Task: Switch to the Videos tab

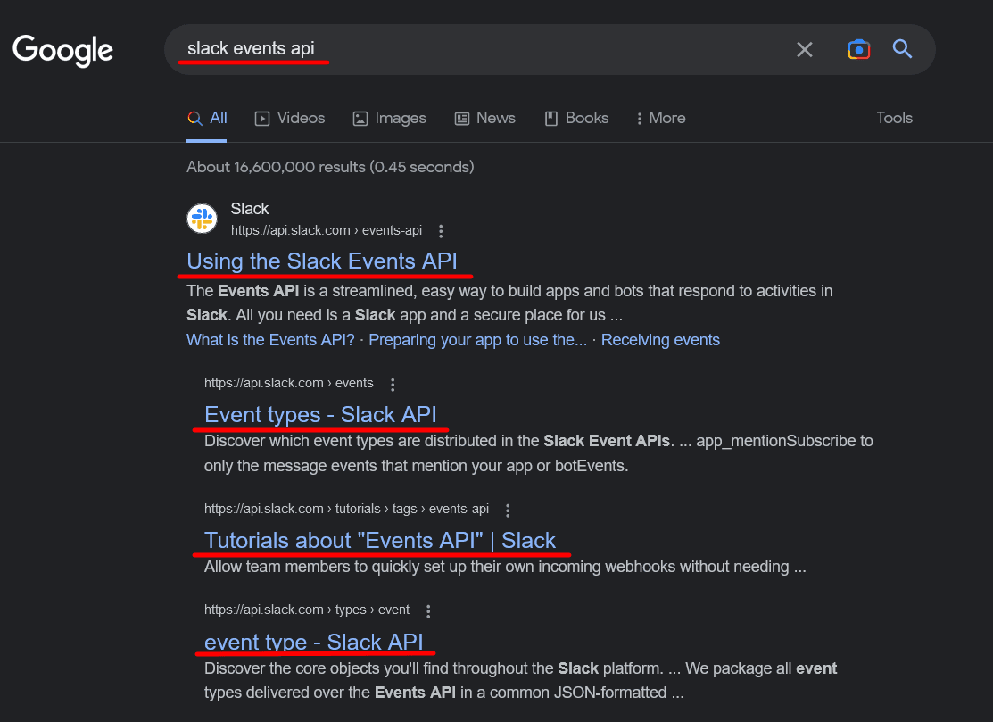Action: 290,118
